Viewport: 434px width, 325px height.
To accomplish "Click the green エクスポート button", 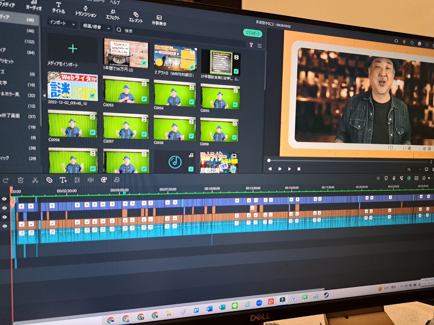I will coord(253,33).
